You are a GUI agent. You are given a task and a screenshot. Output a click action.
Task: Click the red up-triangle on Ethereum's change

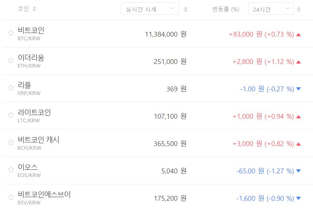point(298,62)
